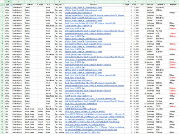The width and height of the screenshot is (179, 134).
Task: Open the Data_Voice column filter dropdown
Action: [x=63, y=4]
